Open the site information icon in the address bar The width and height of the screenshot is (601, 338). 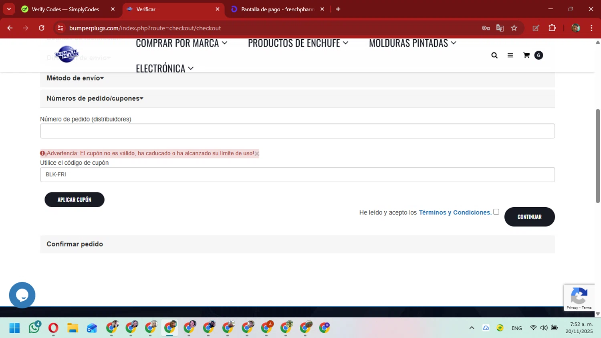point(61,28)
